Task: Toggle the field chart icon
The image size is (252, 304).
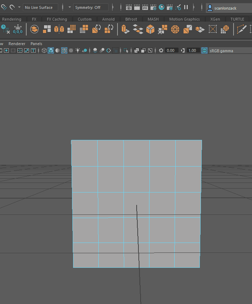Action: (20, 50)
